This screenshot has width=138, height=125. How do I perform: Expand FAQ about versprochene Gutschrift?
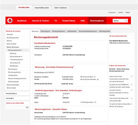coord(132,76)
